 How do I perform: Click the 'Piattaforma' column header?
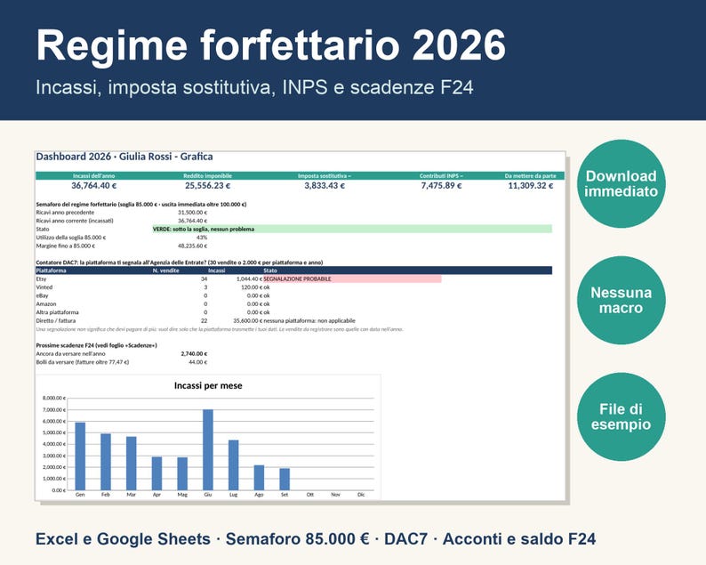click(x=52, y=270)
